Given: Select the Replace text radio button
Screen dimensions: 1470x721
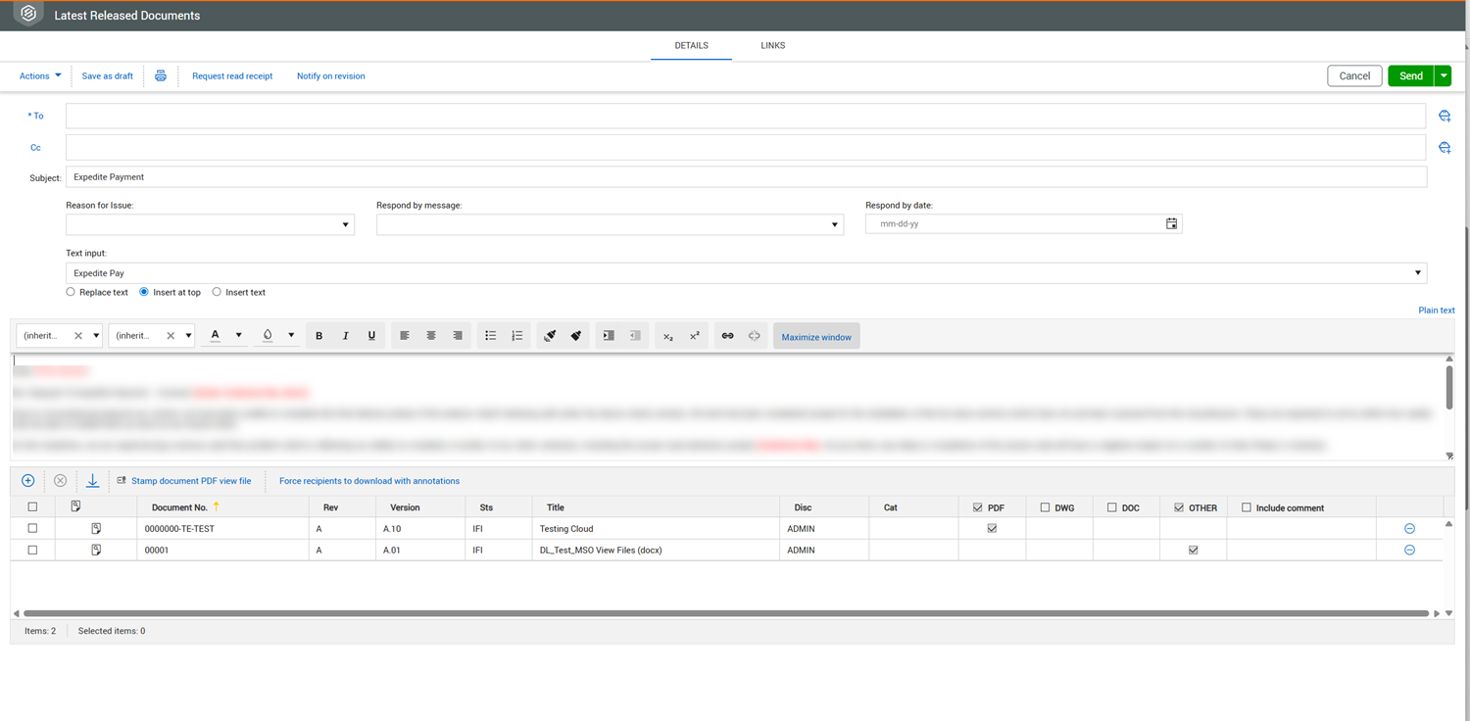Looking at the screenshot, I should coord(71,292).
